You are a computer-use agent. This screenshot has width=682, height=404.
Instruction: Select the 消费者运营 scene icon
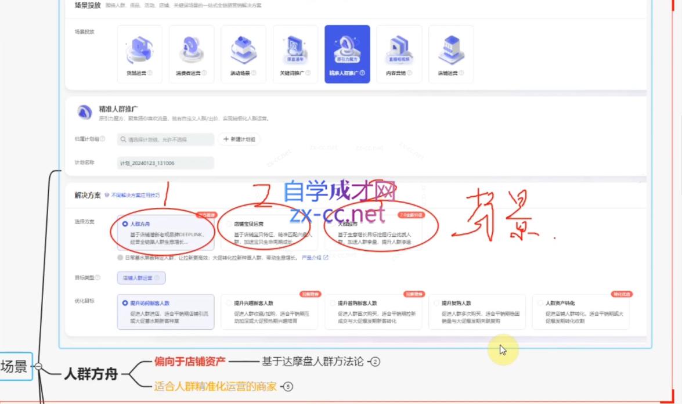(x=192, y=54)
